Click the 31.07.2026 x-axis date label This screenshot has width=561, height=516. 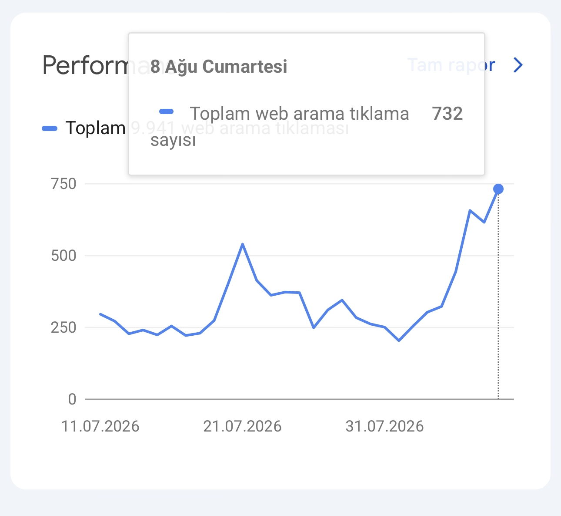[x=384, y=426]
